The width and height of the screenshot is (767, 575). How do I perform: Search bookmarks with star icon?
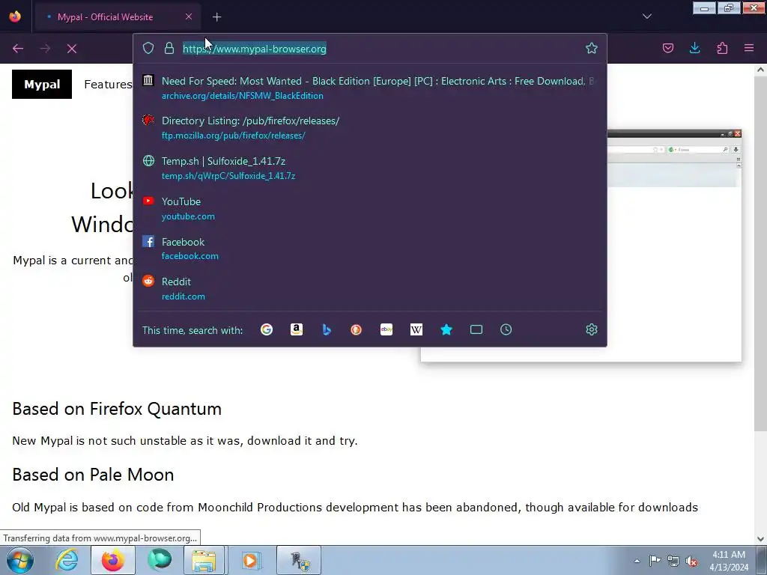tap(446, 329)
